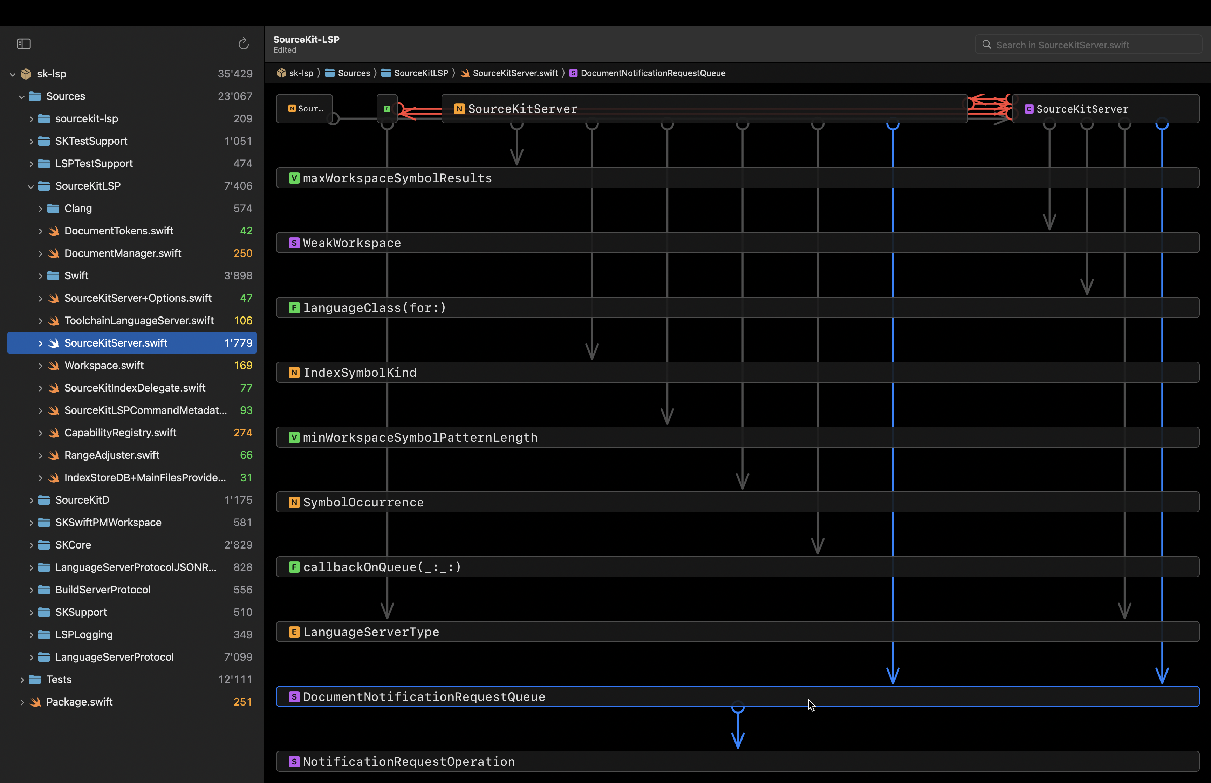Viewport: 1211px width, 783px height.
Task: Click the F badge of callbackOnQueue(_:_:)
Action: (x=294, y=567)
